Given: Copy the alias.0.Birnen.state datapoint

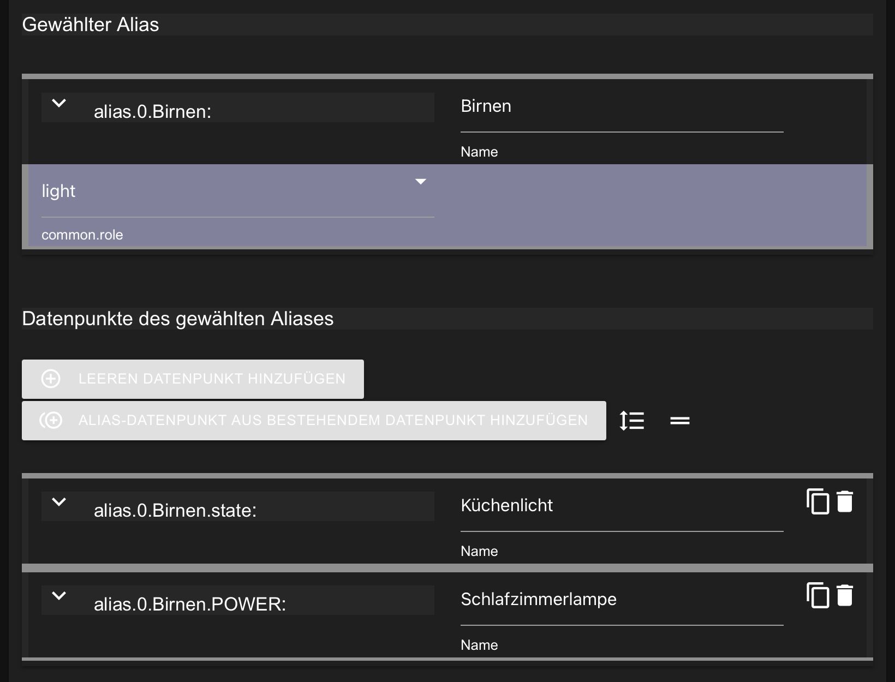Looking at the screenshot, I should pyautogui.click(x=818, y=501).
